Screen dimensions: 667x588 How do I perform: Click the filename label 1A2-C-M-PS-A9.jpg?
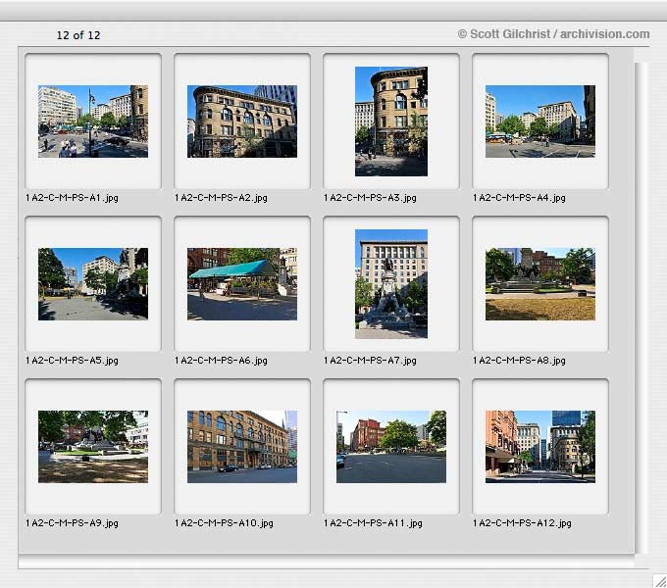[72, 523]
